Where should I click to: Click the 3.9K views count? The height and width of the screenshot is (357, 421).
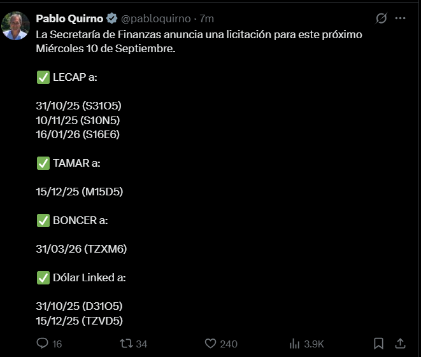[x=314, y=344]
